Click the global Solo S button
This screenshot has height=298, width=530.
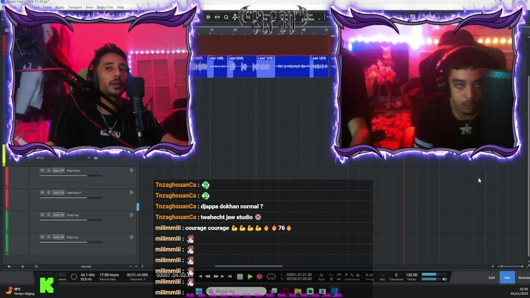coord(22,267)
